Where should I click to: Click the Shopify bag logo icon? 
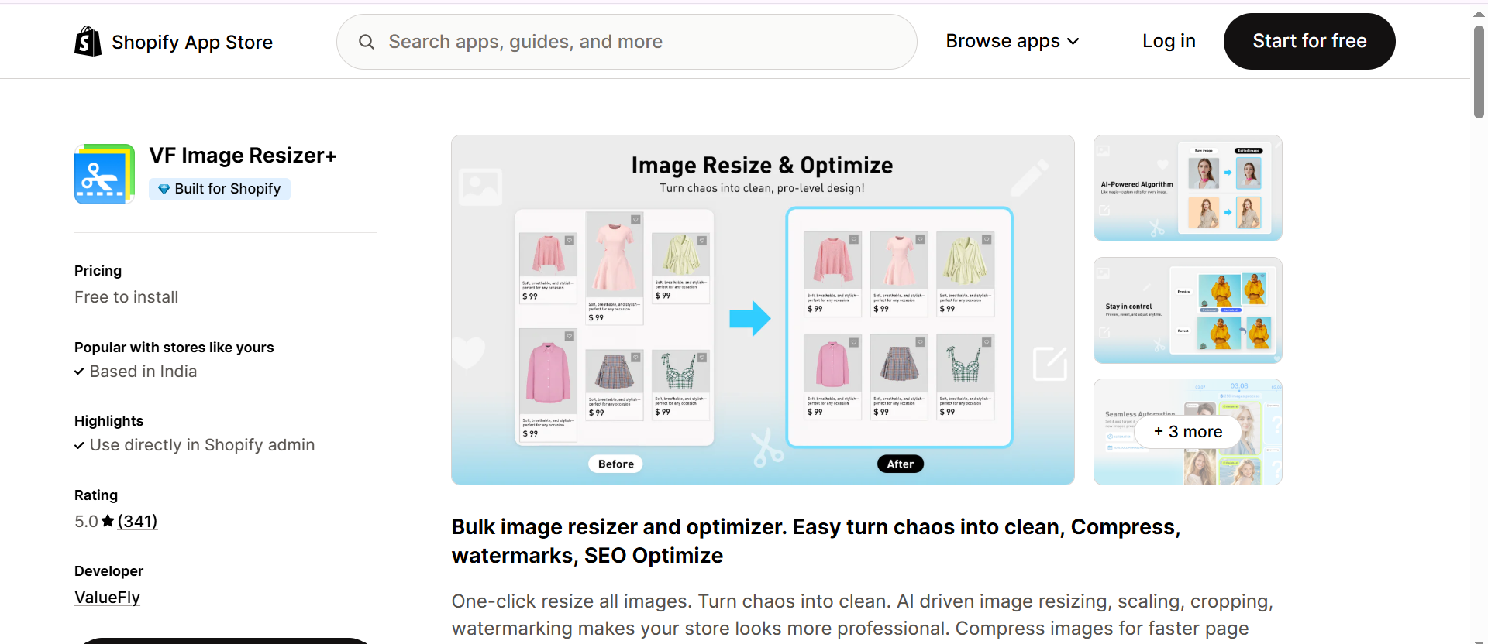point(88,41)
